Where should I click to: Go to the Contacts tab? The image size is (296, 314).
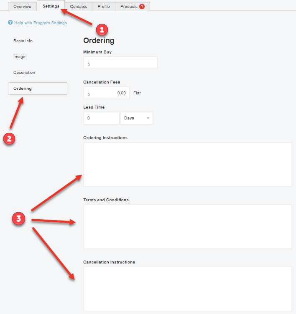pyautogui.click(x=79, y=7)
